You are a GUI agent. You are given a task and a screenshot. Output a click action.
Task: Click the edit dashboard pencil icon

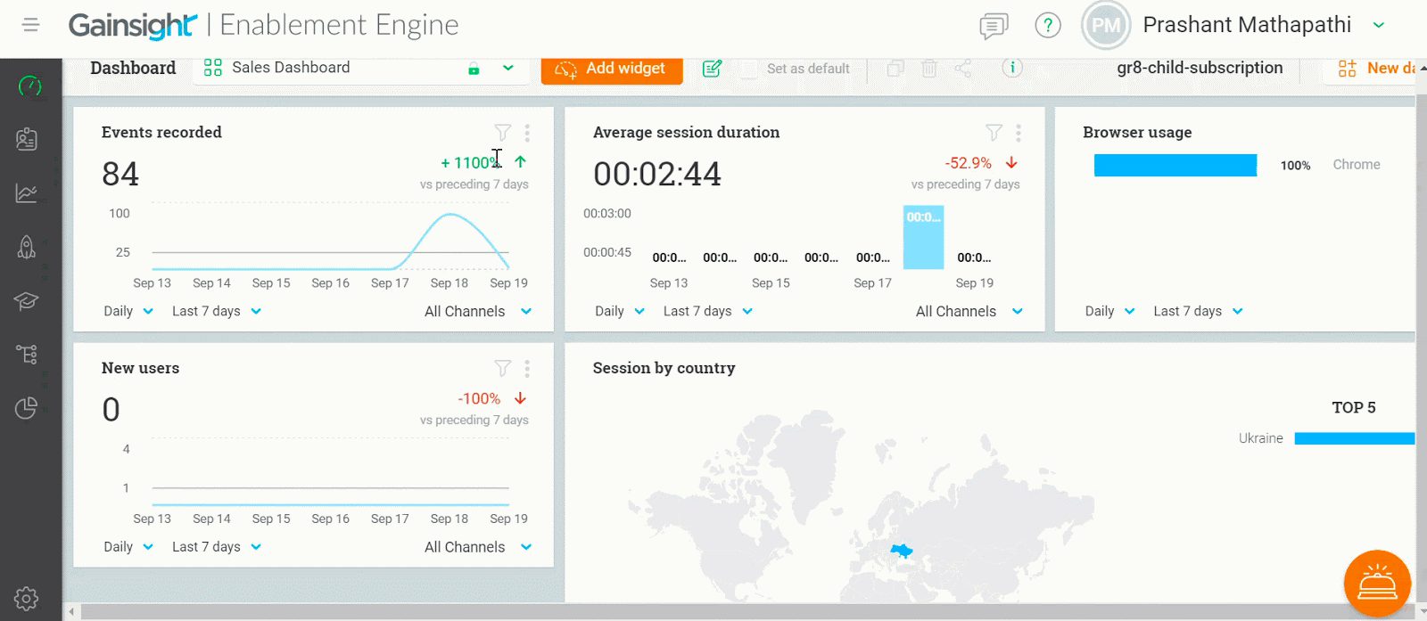[x=712, y=69]
